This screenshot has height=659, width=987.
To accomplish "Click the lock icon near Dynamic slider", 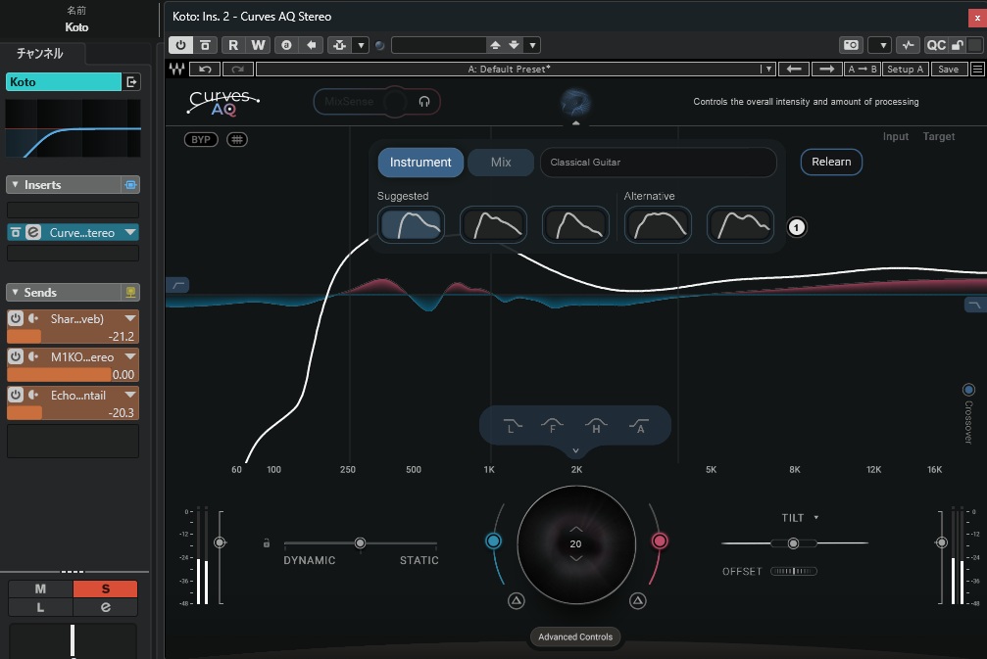I will point(267,542).
